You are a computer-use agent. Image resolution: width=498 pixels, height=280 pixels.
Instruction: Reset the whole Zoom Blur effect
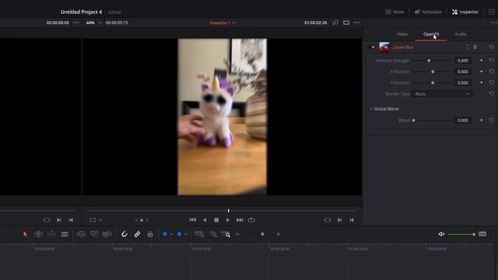click(491, 47)
